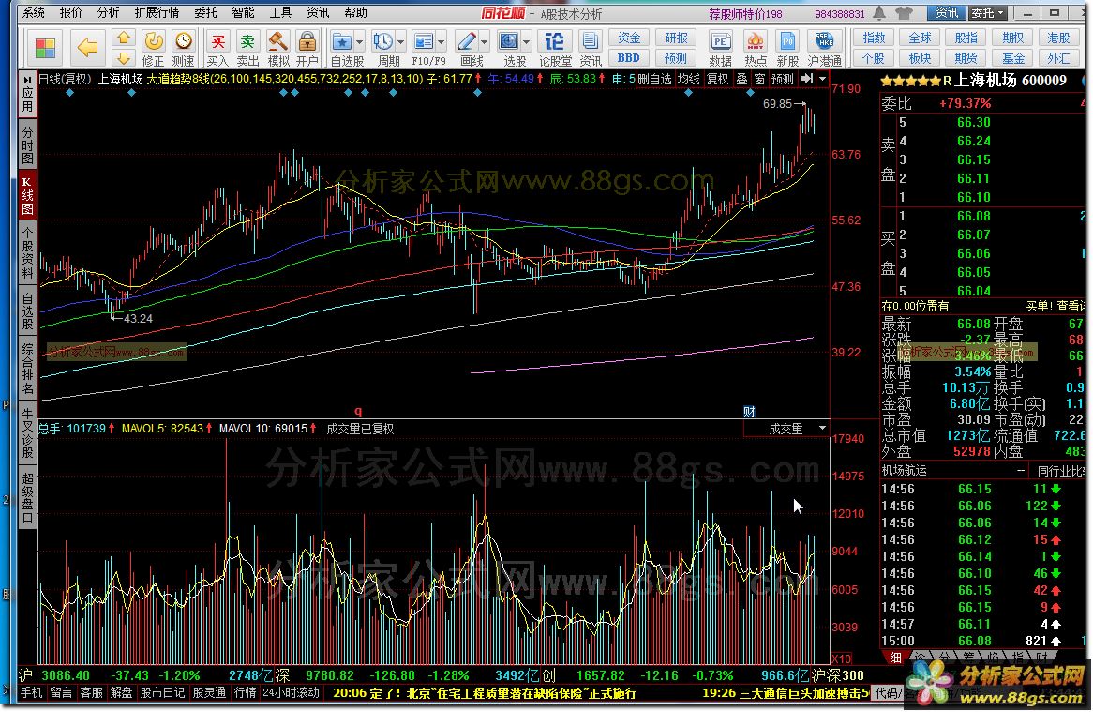The image size is (1093, 712).
Task: Click the 期货 futures button
Action: point(966,58)
